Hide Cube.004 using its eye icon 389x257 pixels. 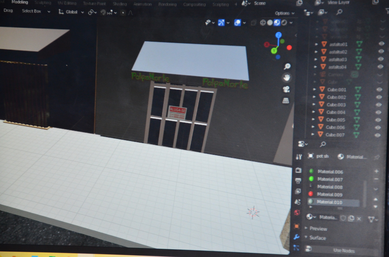[x=379, y=112]
